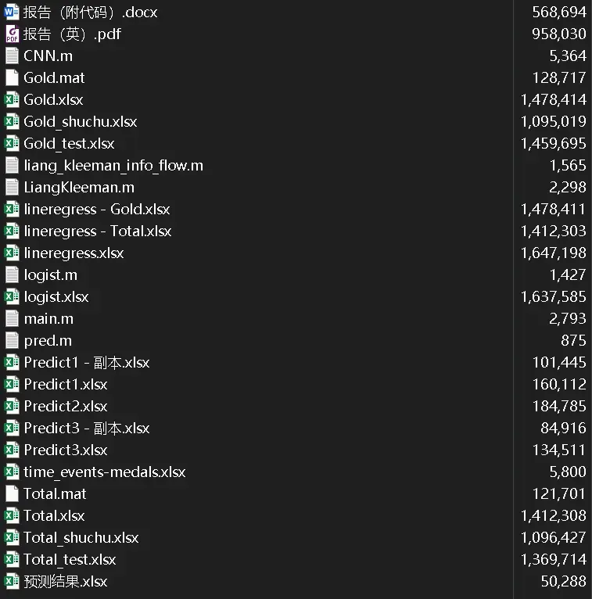The image size is (592, 599).
Task: Select lineregress - Gold.xlsx file name
Action: tap(97, 209)
